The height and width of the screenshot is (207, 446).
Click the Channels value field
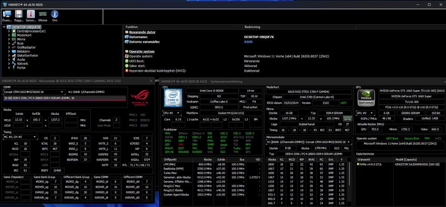pos(116,120)
